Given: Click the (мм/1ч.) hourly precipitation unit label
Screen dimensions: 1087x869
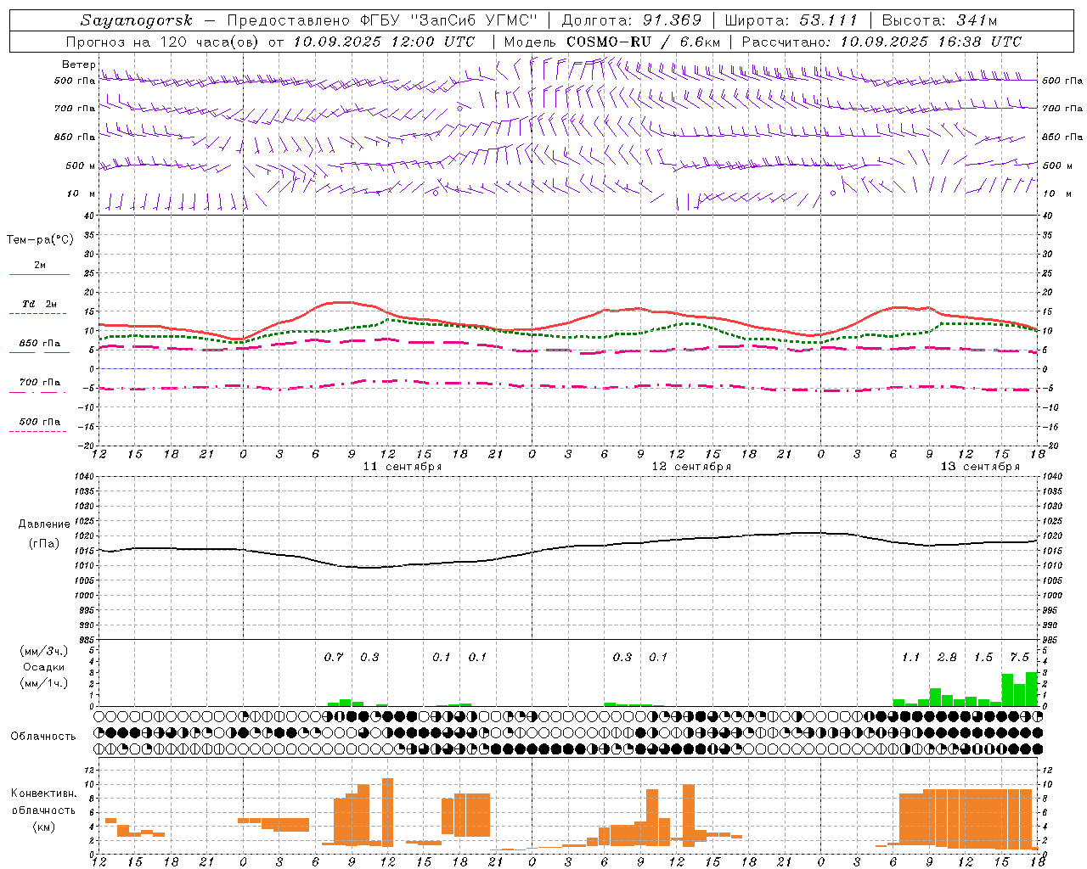Looking at the screenshot, I should pyautogui.click(x=43, y=683).
